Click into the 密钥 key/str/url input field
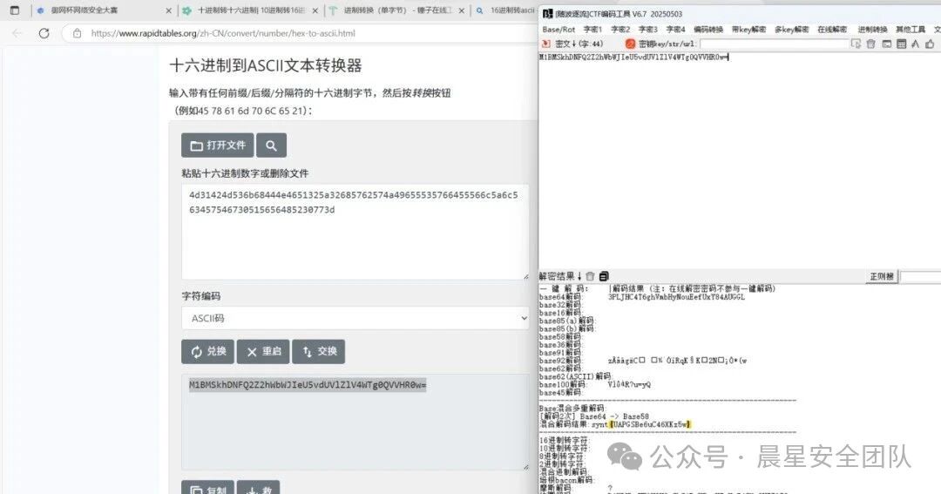 point(773,44)
